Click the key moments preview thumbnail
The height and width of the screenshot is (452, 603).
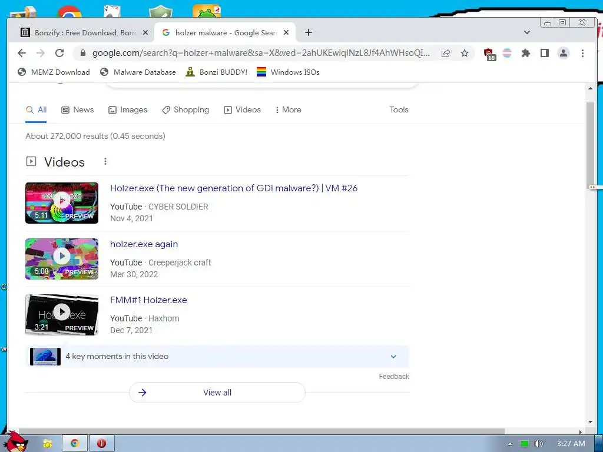pyautogui.click(x=45, y=356)
